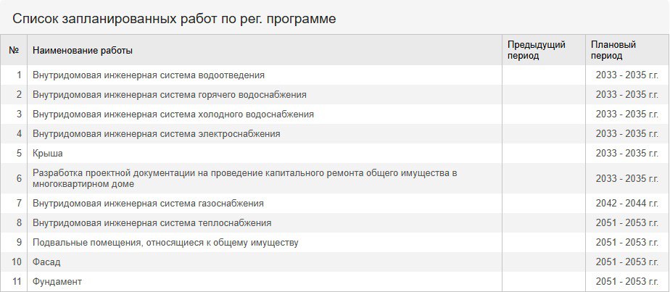670x292 pixels.
Task: Click the empty previous period cell for Фундамент
Action: point(544,282)
